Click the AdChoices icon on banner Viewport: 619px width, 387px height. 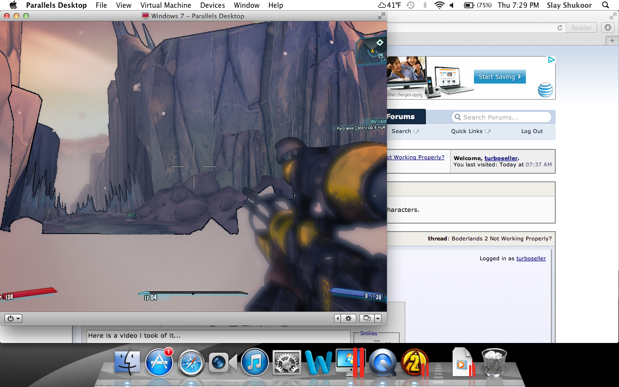tap(551, 60)
